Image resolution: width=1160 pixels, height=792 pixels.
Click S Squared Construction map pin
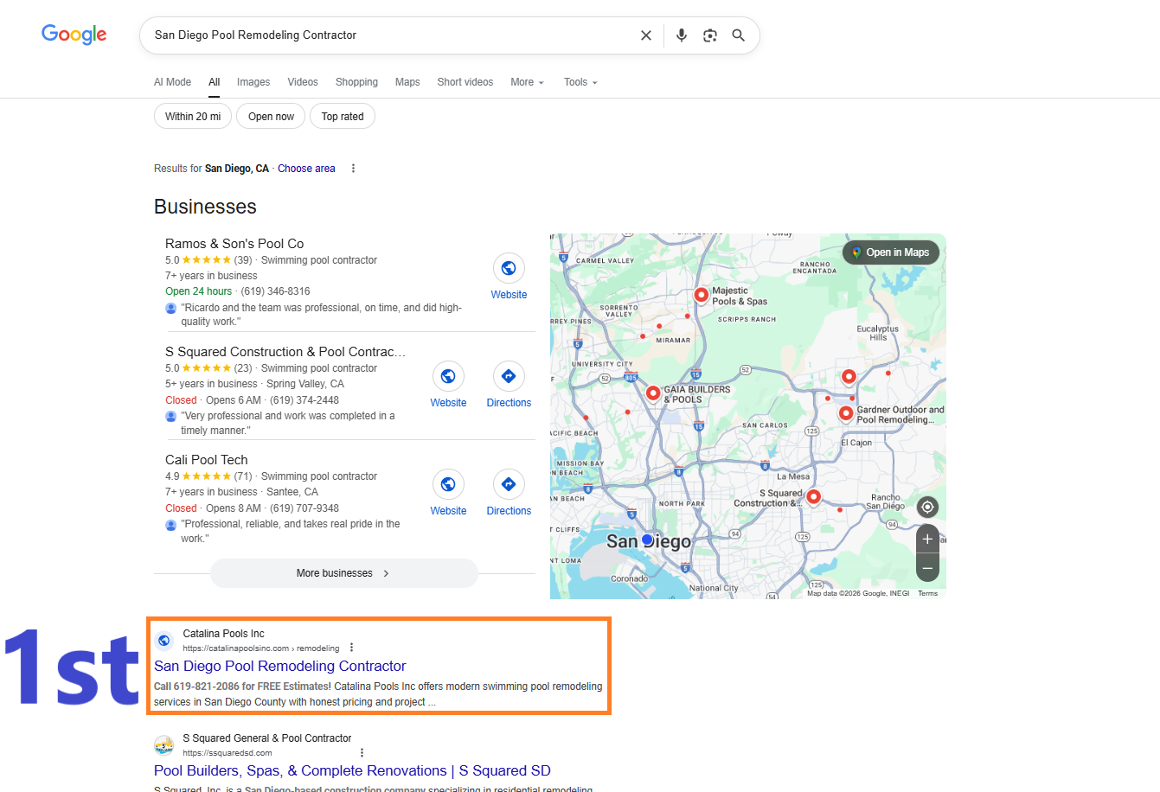pyautogui.click(x=813, y=497)
